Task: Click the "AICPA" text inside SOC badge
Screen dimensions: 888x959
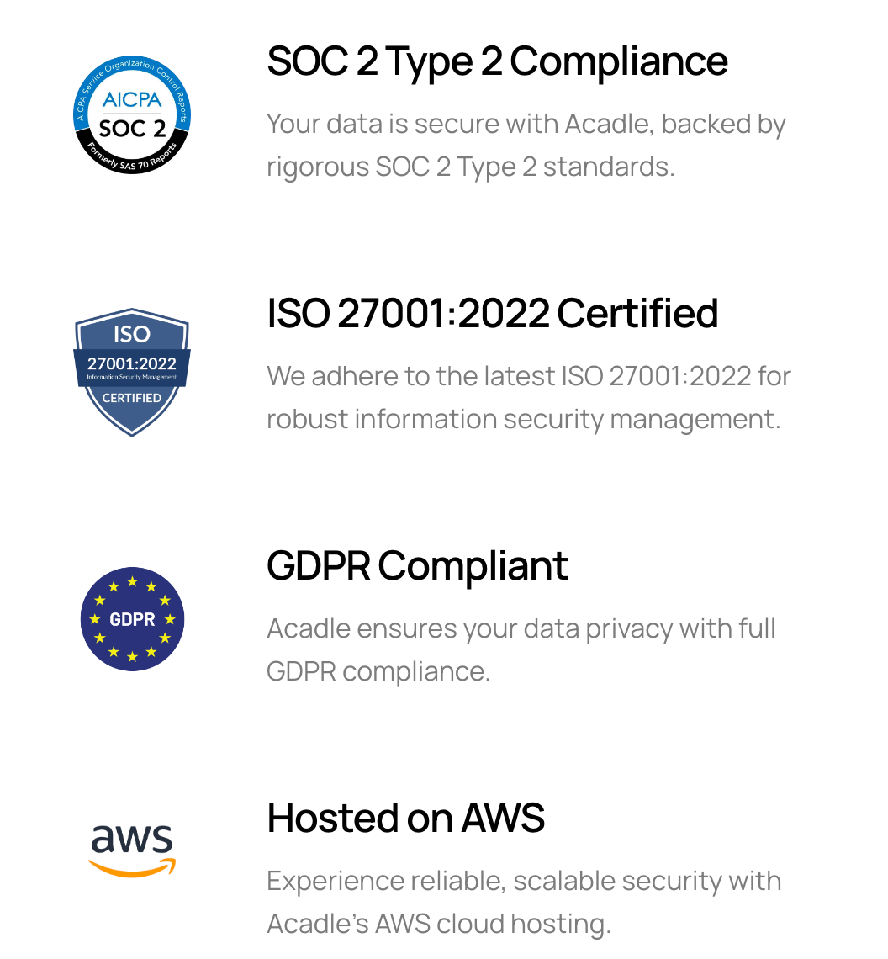Action: coord(132,100)
